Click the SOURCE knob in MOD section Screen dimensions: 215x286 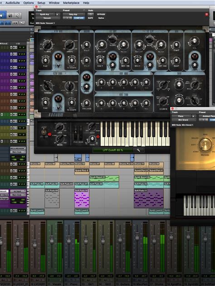click(x=163, y=101)
